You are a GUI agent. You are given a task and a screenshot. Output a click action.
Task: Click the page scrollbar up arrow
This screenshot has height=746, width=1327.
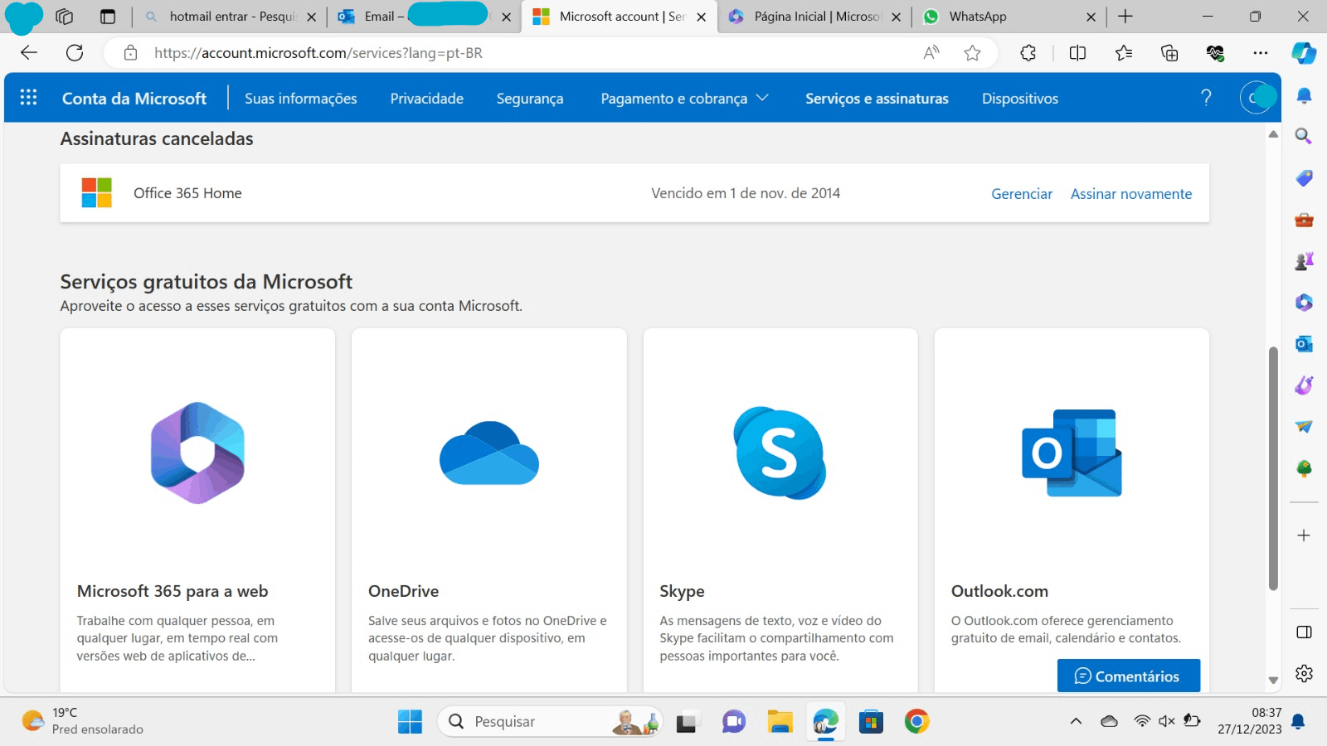[x=1273, y=134]
